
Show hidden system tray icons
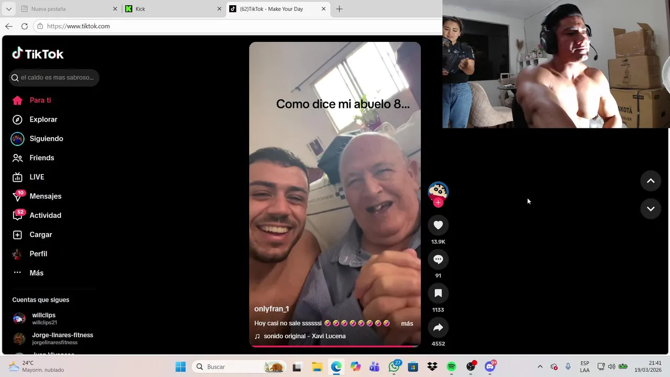point(540,367)
